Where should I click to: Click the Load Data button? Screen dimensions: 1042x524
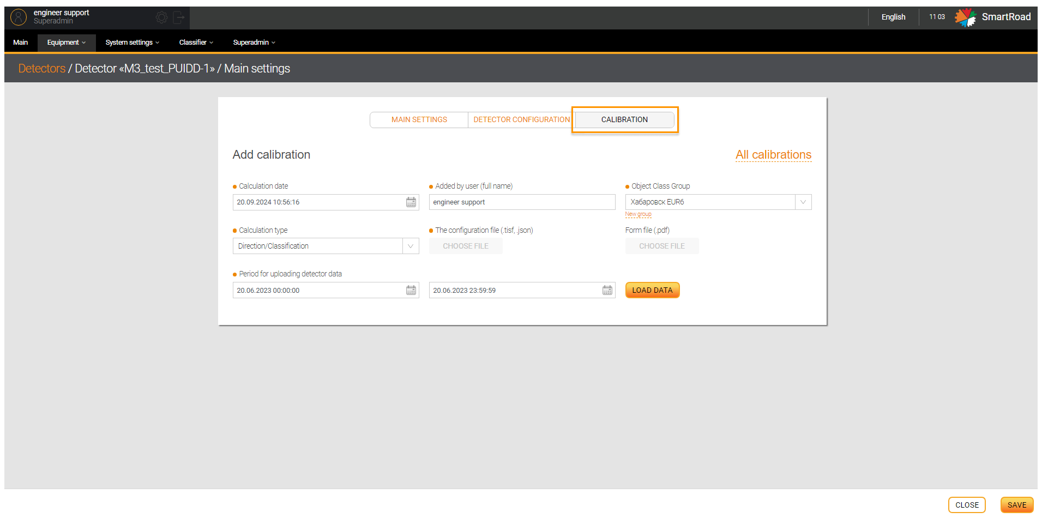(x=652, y=290)
